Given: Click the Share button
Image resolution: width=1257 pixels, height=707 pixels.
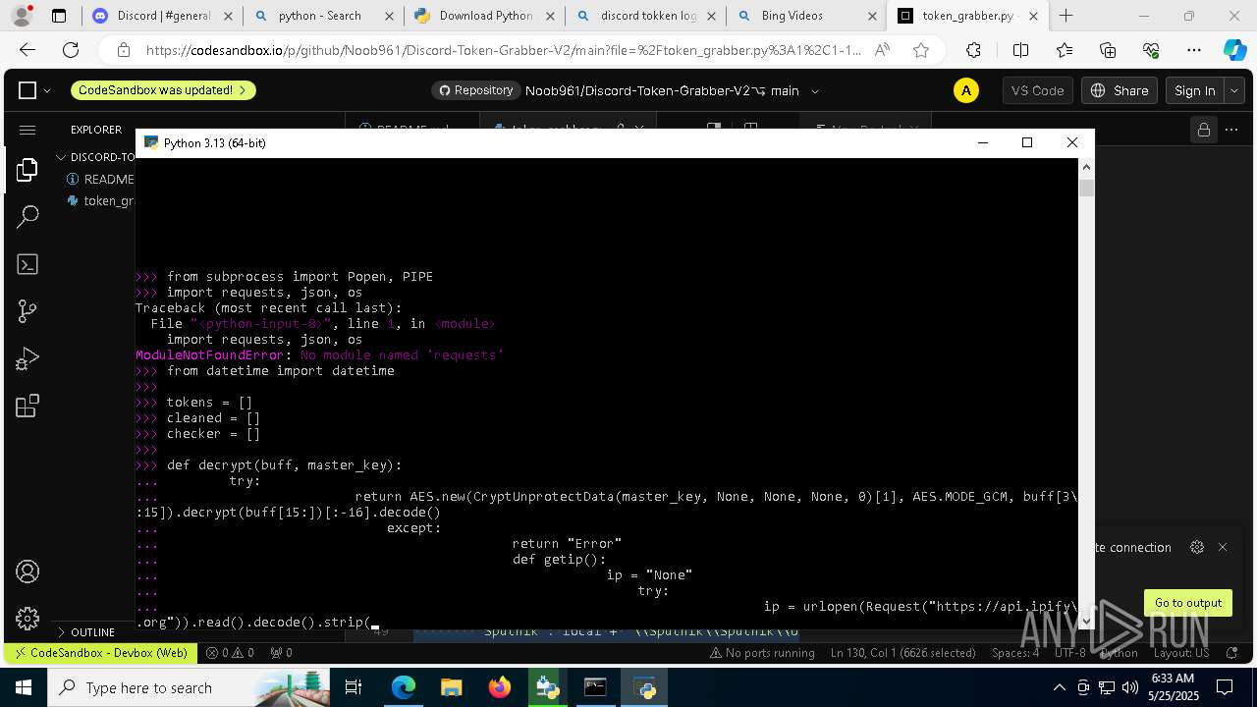Looking at the screenshot, I should click(1120, 90).
